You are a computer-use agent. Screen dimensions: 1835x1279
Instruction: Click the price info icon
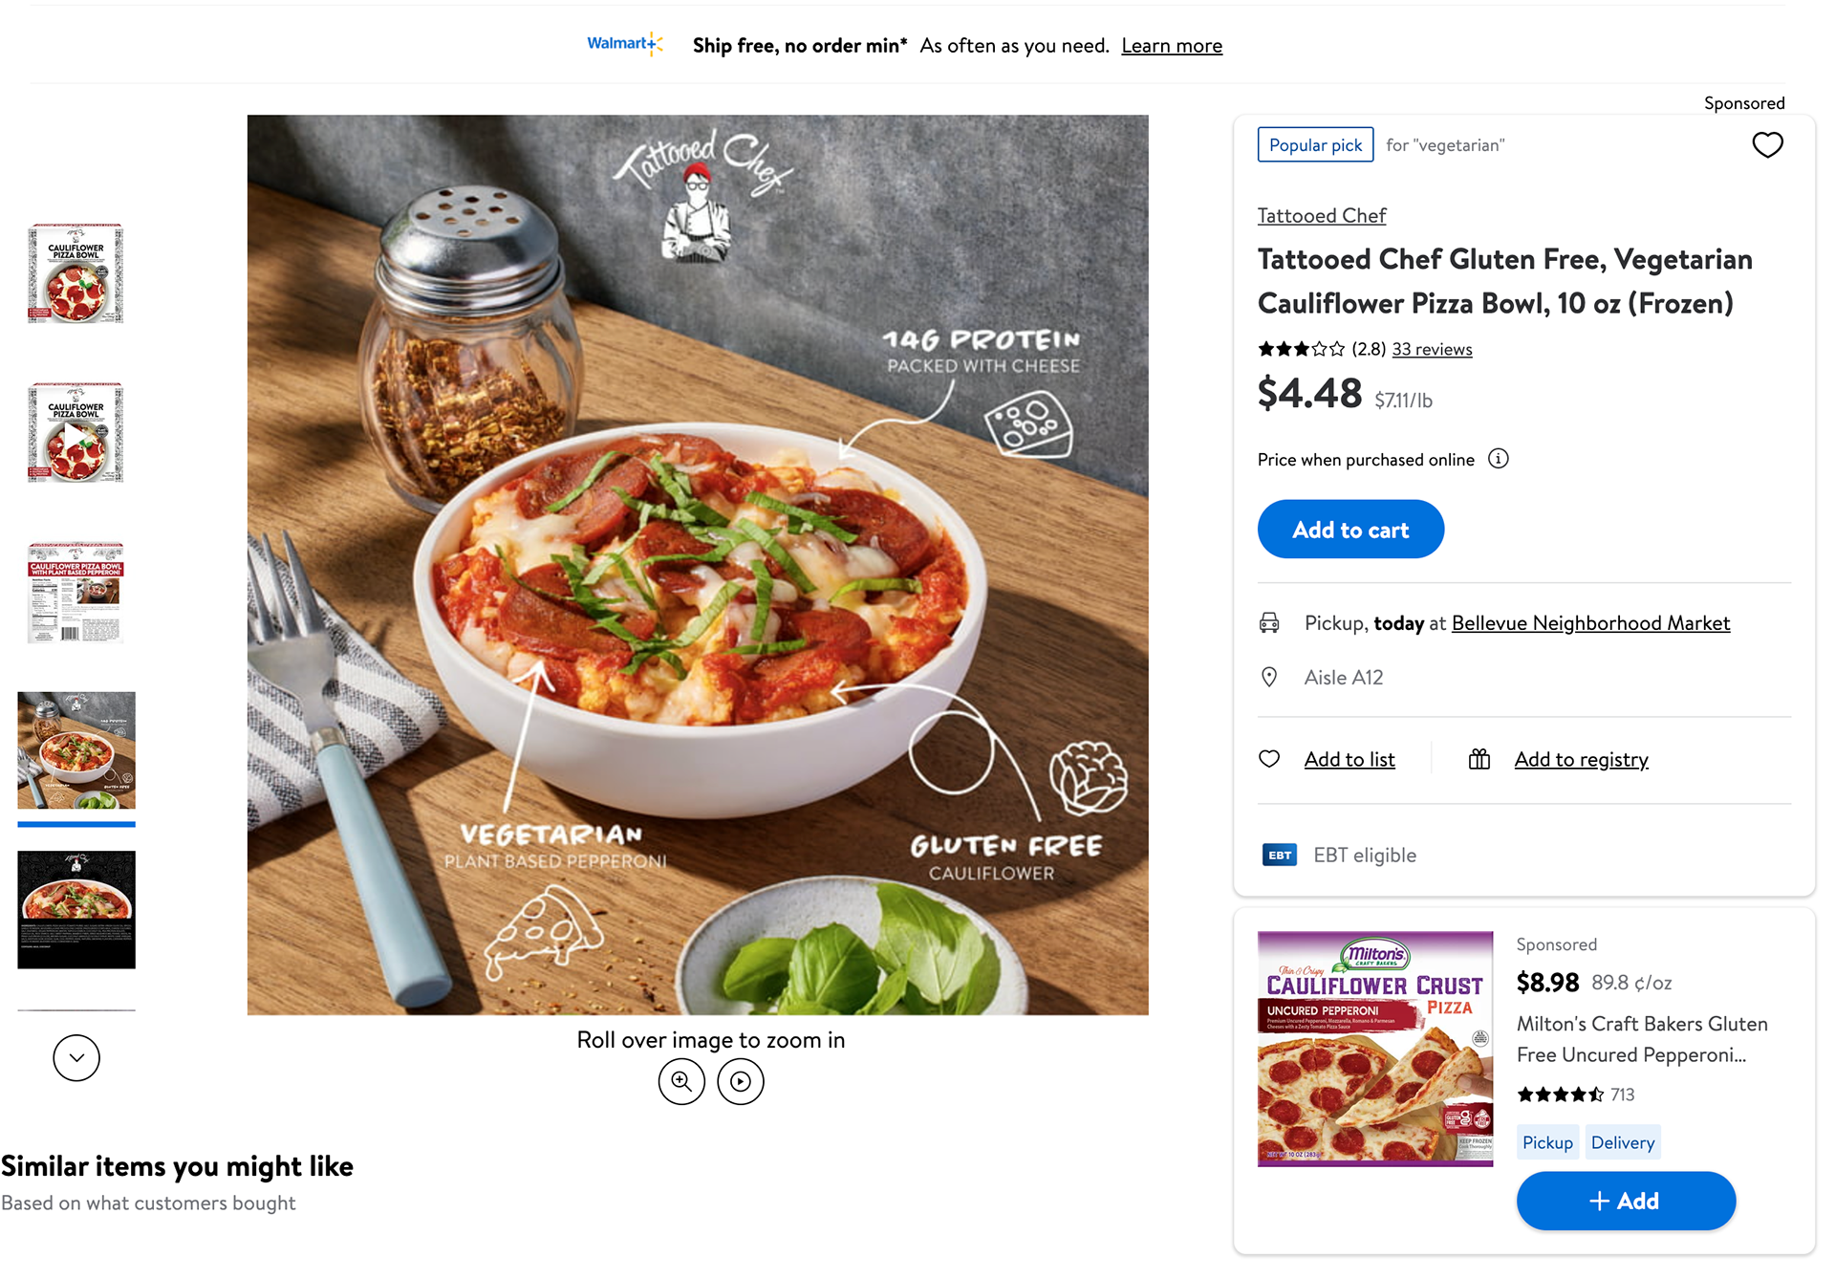click(1499, 459)
